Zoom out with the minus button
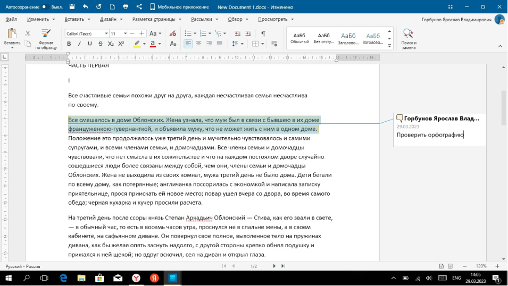This screenshot has height=286, width=508. tap(464, 266)
